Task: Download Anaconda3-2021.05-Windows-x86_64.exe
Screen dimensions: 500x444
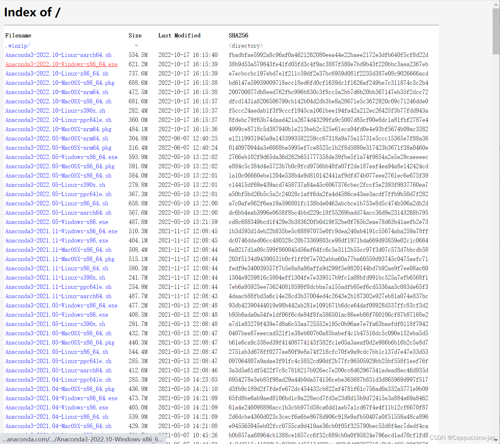Action: [61, 305]
